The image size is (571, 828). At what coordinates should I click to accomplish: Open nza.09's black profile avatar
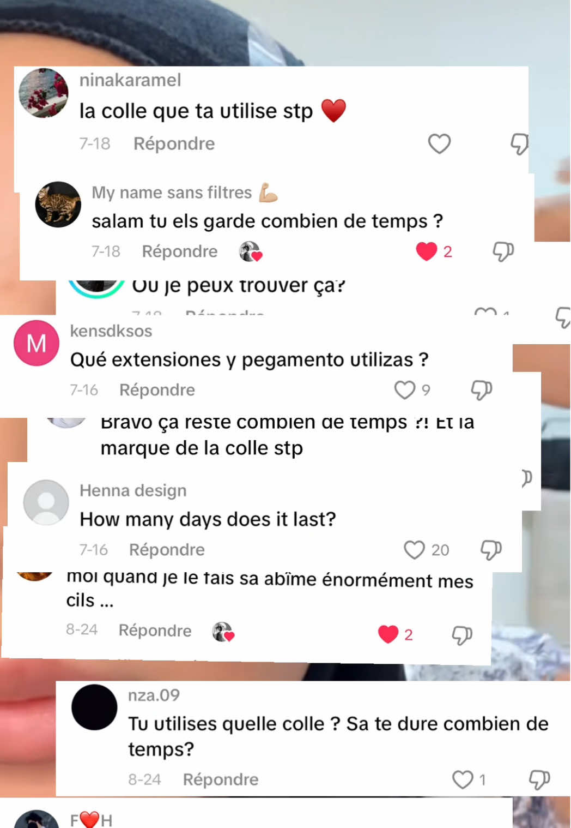[x=94, y=707]
